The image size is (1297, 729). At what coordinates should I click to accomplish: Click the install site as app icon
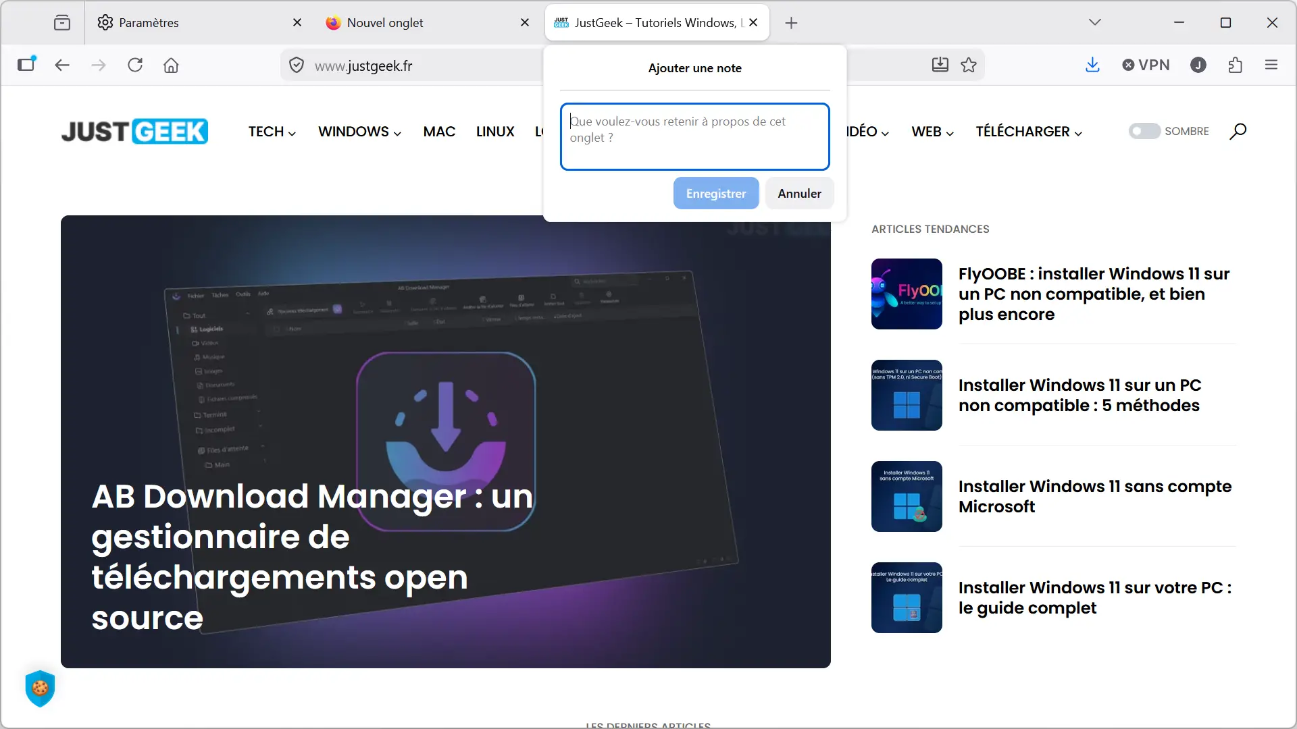(940, 65)
